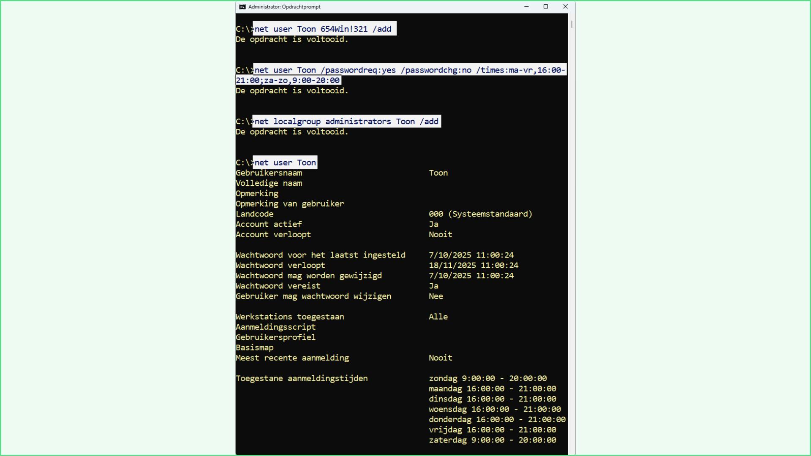Image resolution: width=811 pixels, height=456 pixels.
Task: Click the 'Werkstations toegestaan' line
Action: (290, 317)
